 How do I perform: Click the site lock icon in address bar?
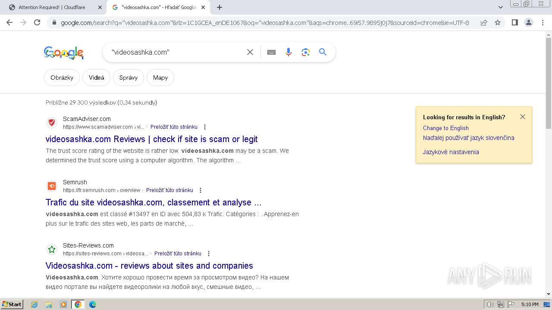pyautogui.click(x=54, y=22)
